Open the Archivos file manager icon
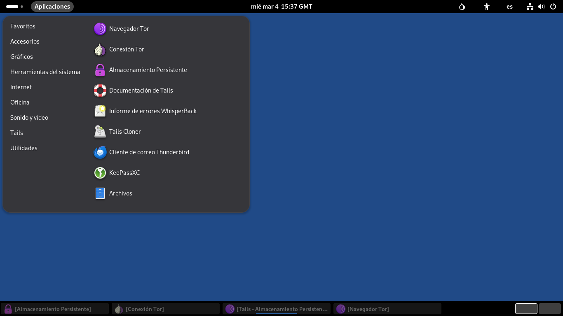 pyautogui.click(x=100, y=193)
